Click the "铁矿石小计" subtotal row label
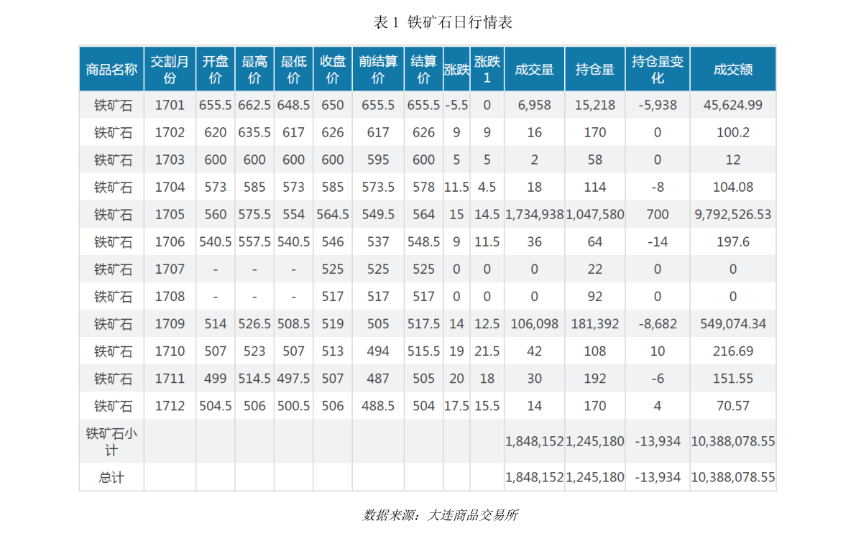Screen dimensions: 856x536 pos(111,442)
